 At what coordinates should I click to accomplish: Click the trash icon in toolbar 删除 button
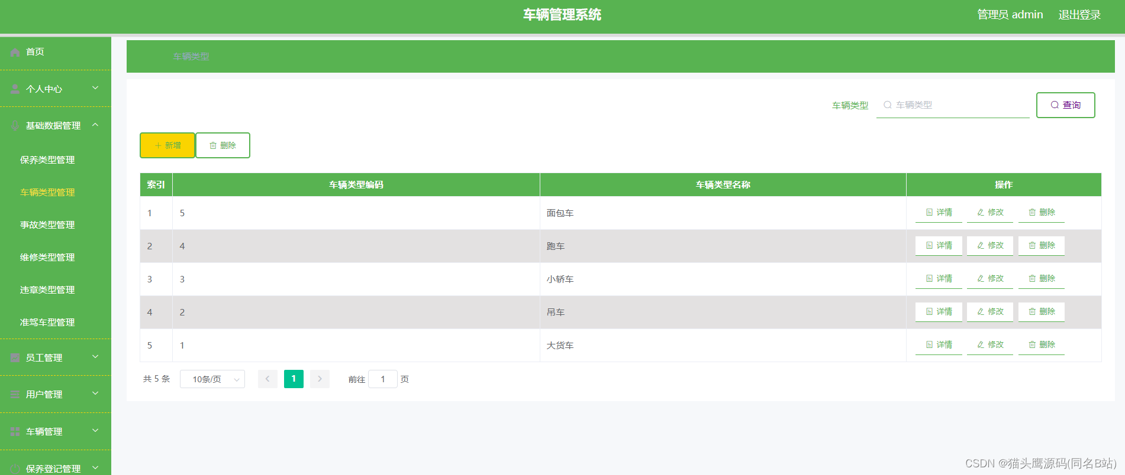pyautogui.click(x=213, y=145)
